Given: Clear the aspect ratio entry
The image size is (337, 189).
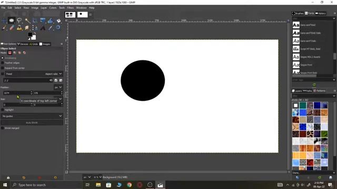Looking at the screenshot, I should [51, 80].
